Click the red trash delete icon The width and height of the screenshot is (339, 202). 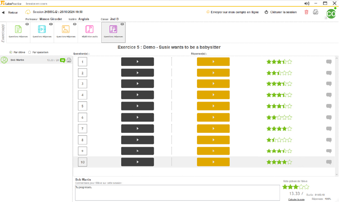[306, 12]
